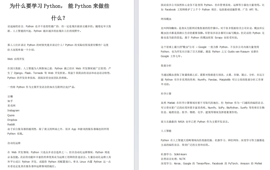The image size is (270, 170).
Task: Click the heading '人工智能' on right page
Action: pyautogui.click(x=166, y=131)
